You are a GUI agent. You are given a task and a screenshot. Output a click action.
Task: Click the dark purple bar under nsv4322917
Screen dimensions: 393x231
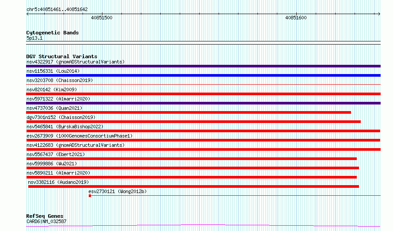click(203, 66)
